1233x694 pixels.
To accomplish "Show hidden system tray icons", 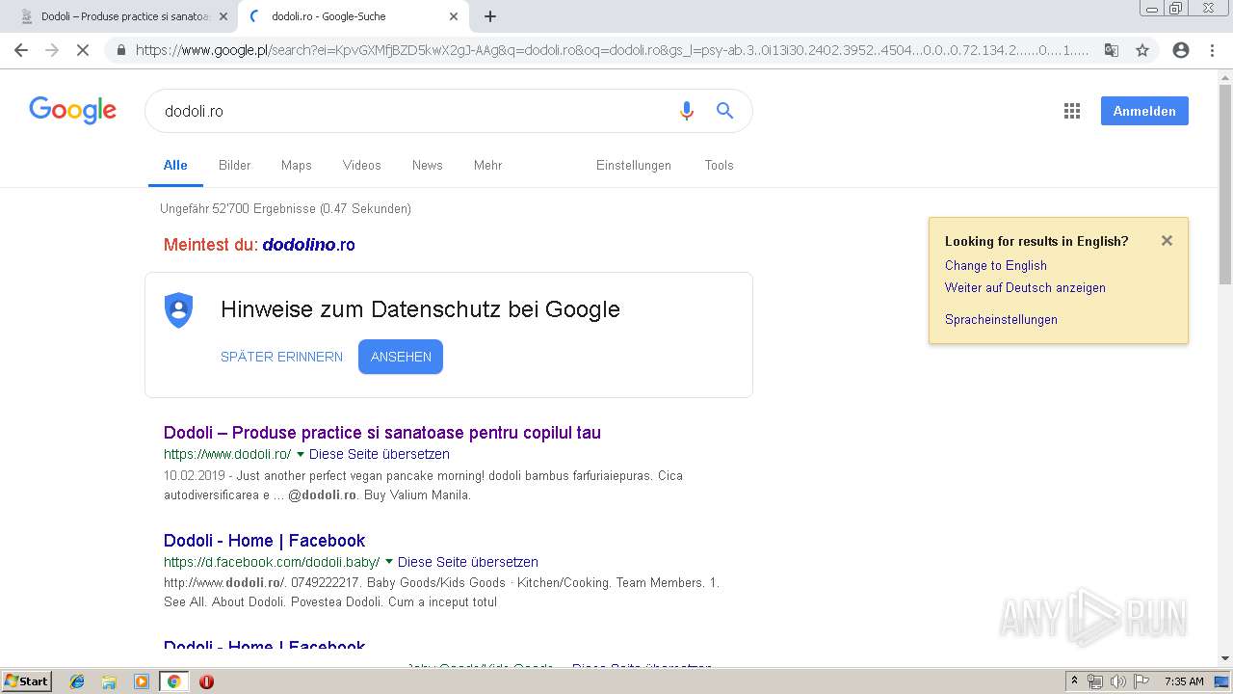I will coord(1074,681).
